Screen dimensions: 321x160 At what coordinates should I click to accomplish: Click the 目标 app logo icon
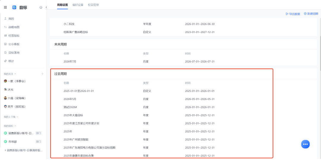[14, 7]
